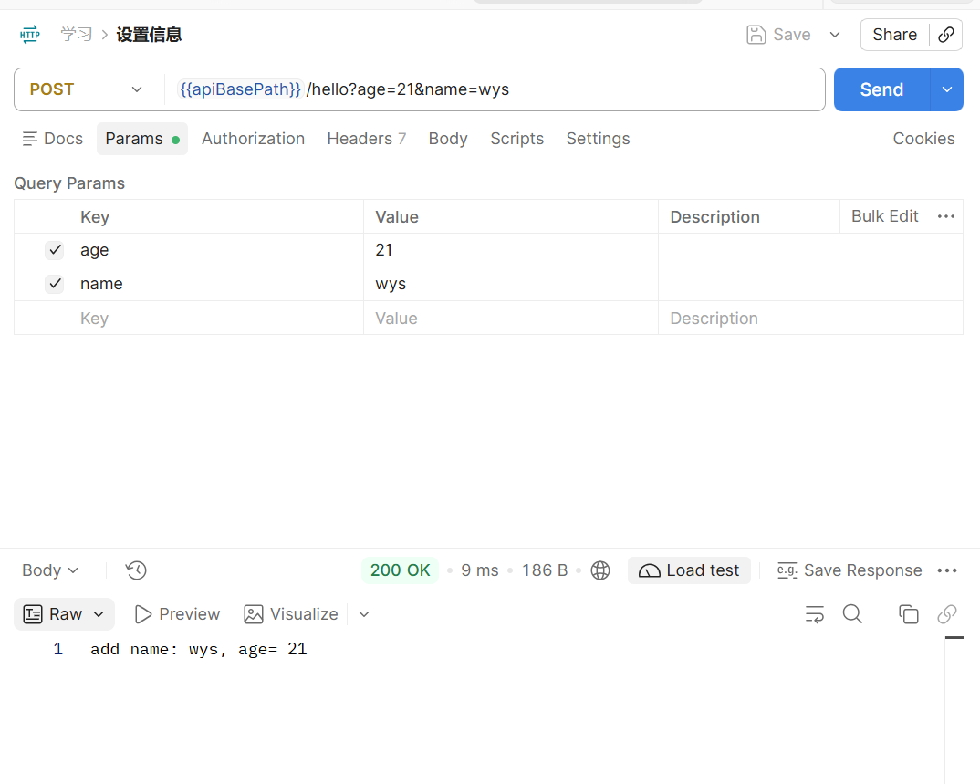Open the POST method dropdown

[87, 89]
